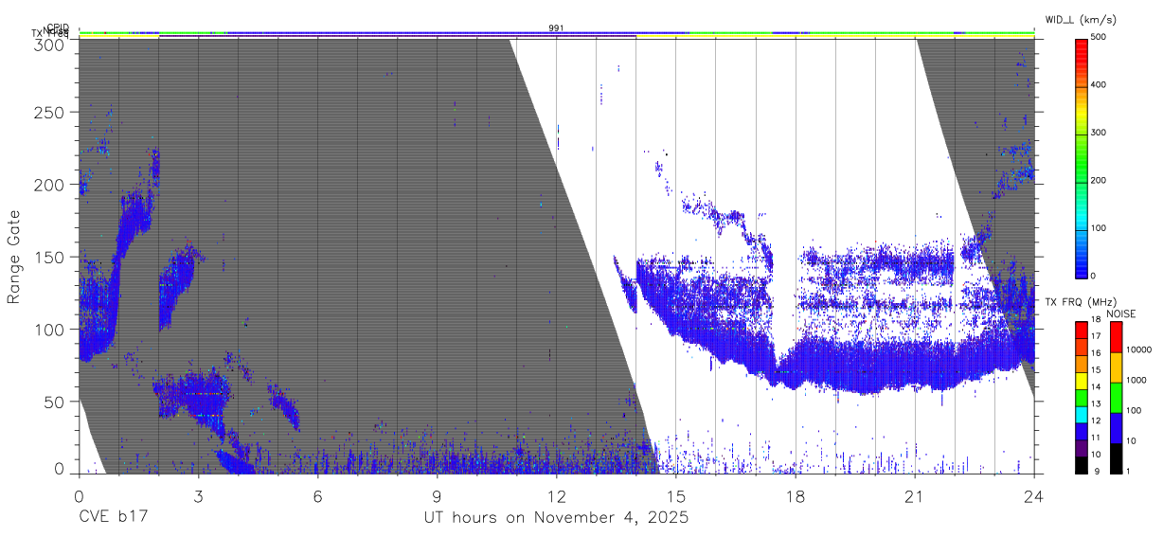Click the '24' hour tick on UT axis

point(1033,495)
